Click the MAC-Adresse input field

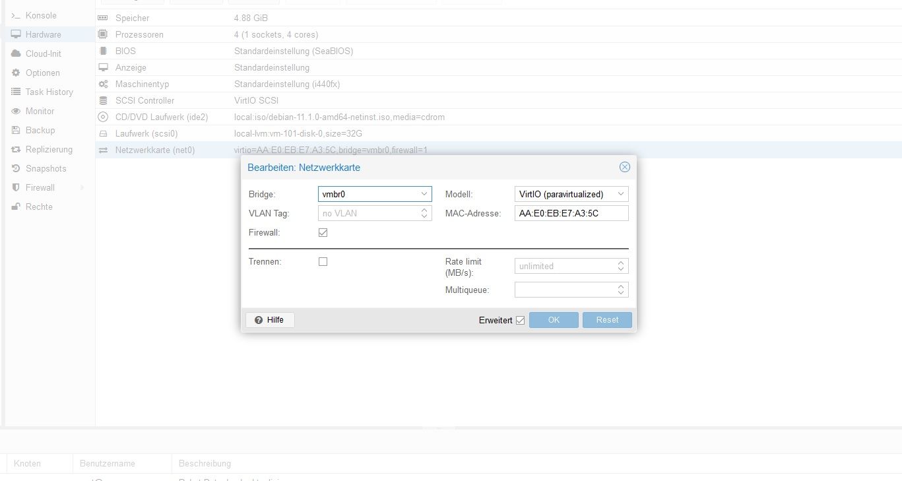coord(571,213)
